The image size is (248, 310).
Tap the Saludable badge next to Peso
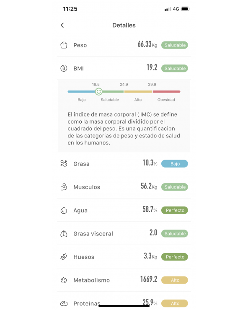click(x=175, y=45)
